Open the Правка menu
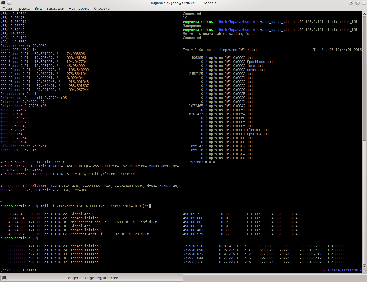The image size is (367, 282). pyautogui.click(x=23, y=9)
